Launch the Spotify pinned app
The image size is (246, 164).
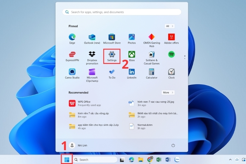(x=171, y=54)
